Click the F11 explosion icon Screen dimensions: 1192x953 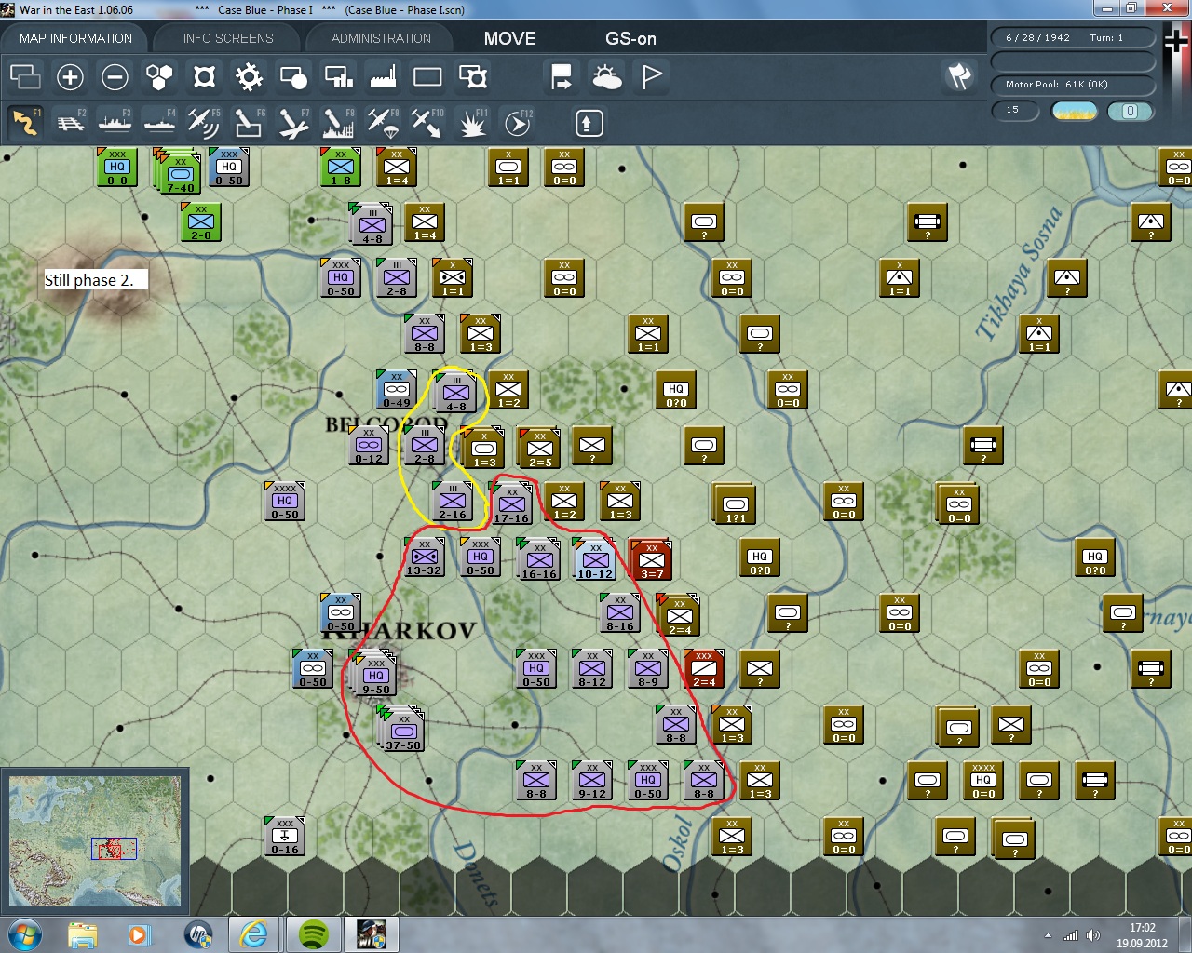(x=472, y=123)
